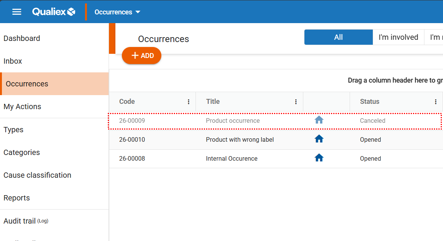Click home icon for Product with wrong label

319,139
